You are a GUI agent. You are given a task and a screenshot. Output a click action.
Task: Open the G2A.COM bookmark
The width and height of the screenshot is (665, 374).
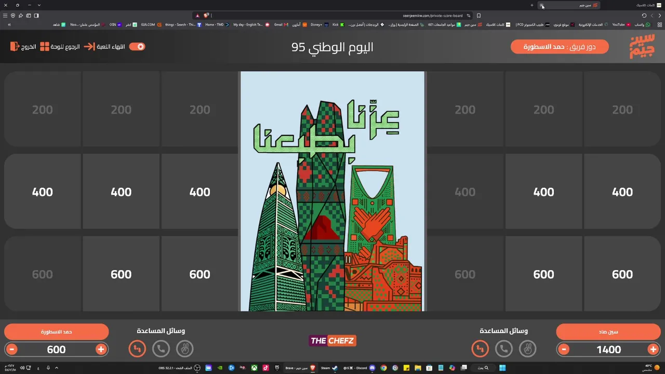click(151, 24)
